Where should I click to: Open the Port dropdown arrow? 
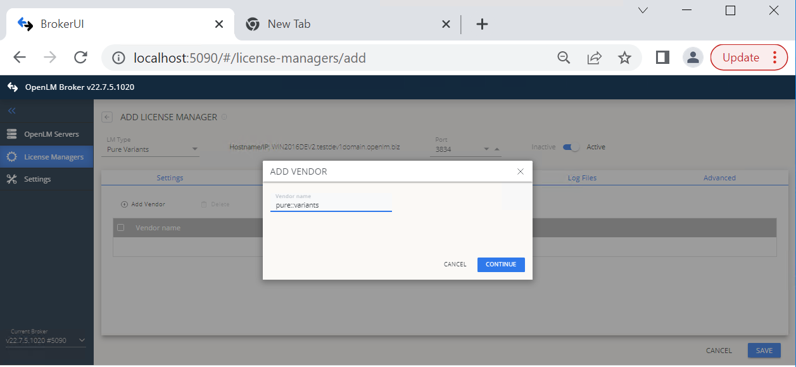(485, 148)
